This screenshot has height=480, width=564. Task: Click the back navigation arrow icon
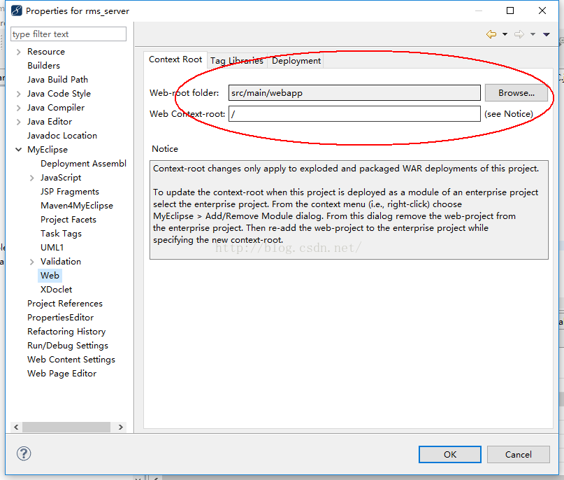coord(491,34)
